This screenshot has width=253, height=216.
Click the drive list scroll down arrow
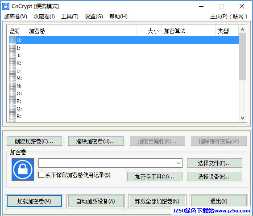tap(242, 118)
